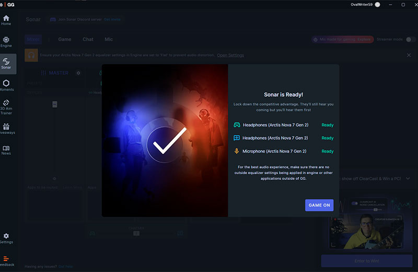Viewport: 418px width, 272px height.
Task: Switch to the Game tab
Action: (65, 39)
